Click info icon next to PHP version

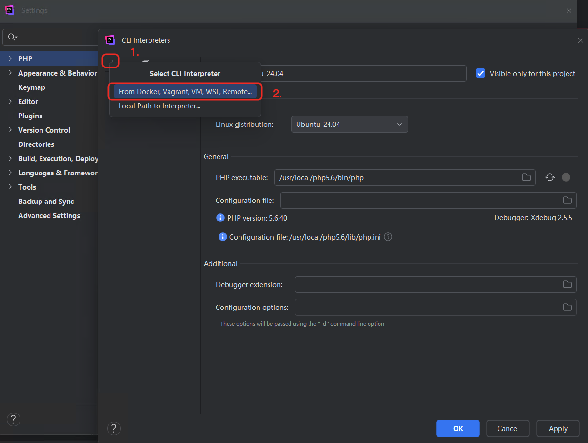220,218
